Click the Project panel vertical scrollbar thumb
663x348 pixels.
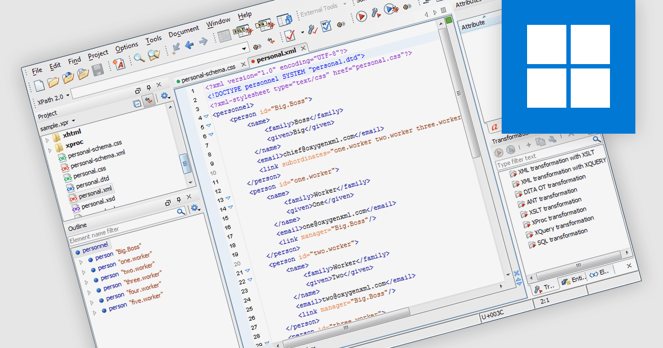[185, 164]
